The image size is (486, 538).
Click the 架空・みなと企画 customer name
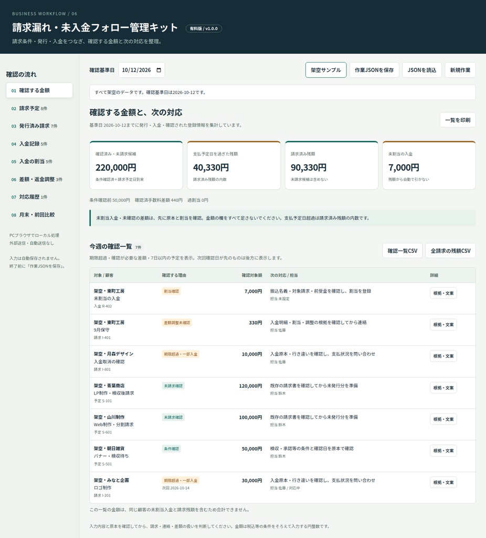point(111,480)
